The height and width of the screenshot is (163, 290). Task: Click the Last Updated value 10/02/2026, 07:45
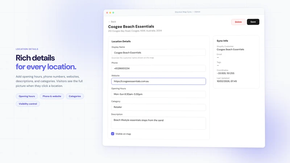tap(227, 81)
